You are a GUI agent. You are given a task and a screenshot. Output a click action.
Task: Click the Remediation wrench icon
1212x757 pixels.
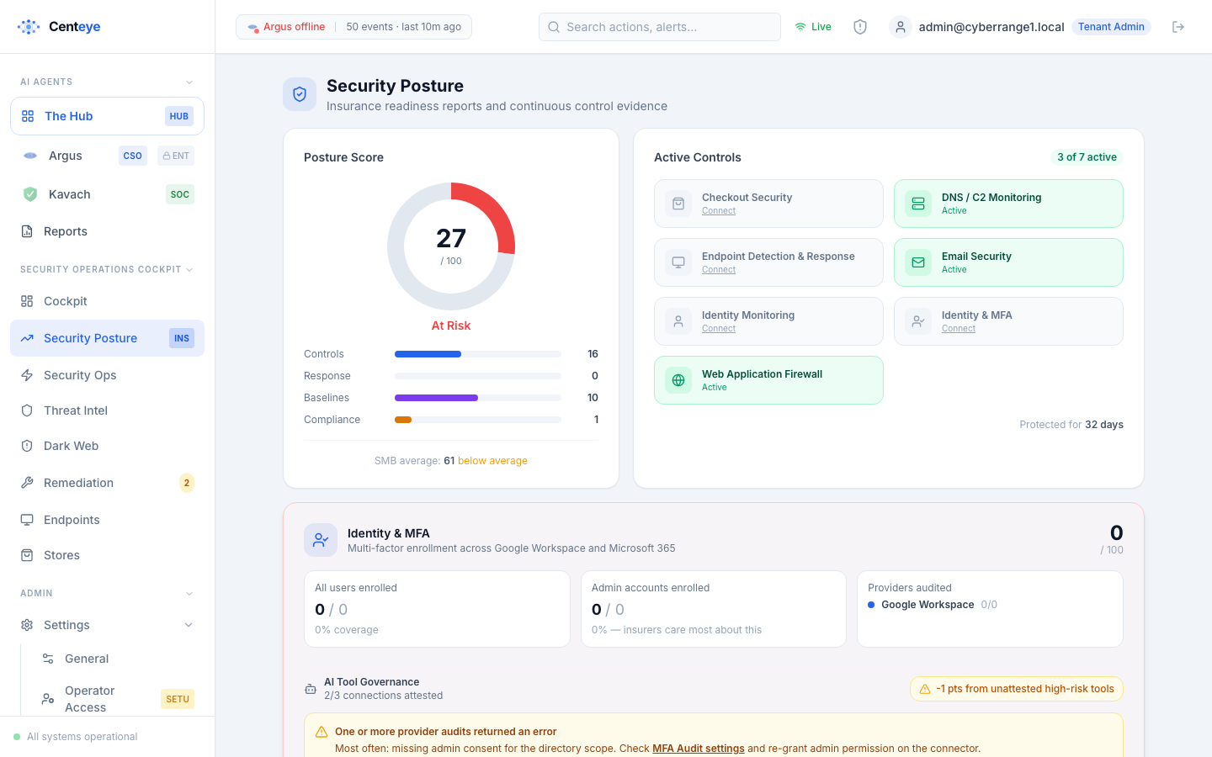[x=27, y=483]
